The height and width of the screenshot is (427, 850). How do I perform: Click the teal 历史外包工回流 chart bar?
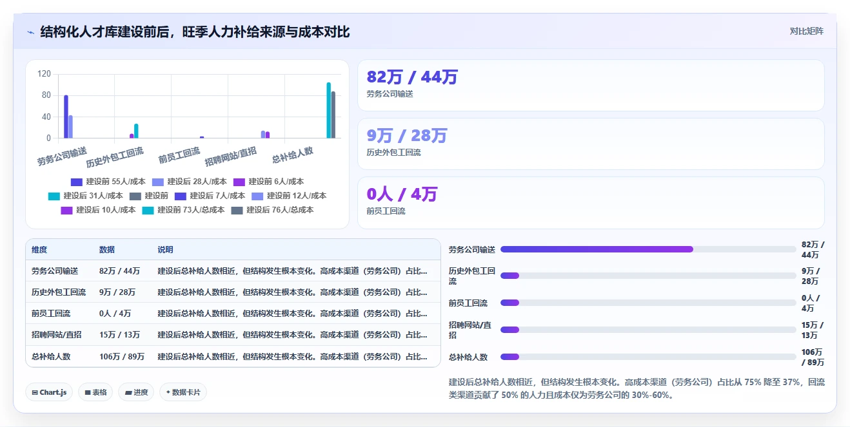coord(136,131)
